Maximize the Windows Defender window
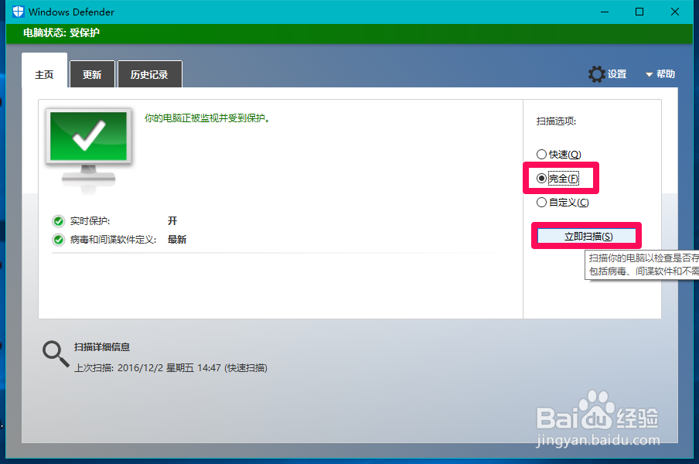 [639, 12]
